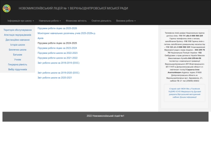Viewport: 211px width, 158px height.
Task: Open Вибір підручників in the sidebar
Action: pyautogui.click(x=18, y=69)
